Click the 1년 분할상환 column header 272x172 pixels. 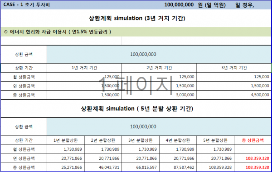pos(66,140)
